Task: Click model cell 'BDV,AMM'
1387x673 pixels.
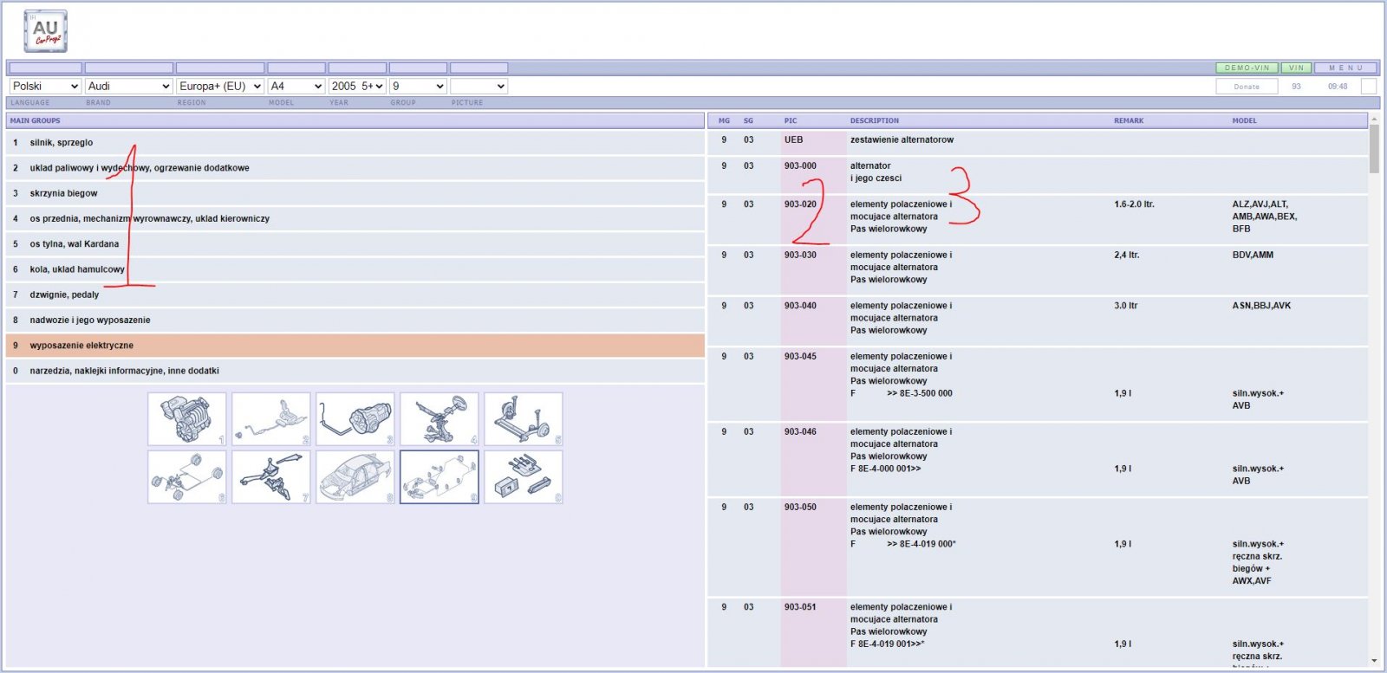Action: click(1253, 255)
